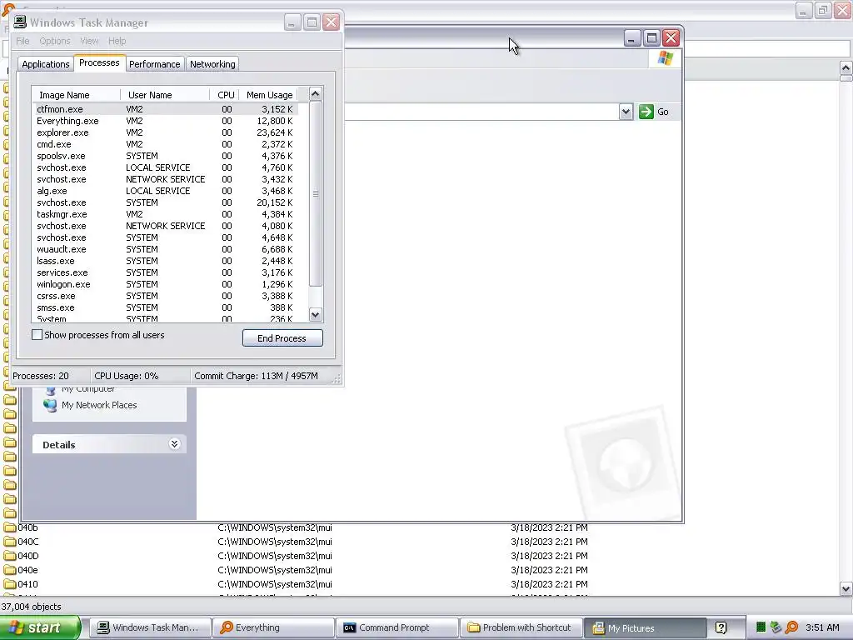
Task: Click the help question mark taskbar icon
Action: (721, 628)
